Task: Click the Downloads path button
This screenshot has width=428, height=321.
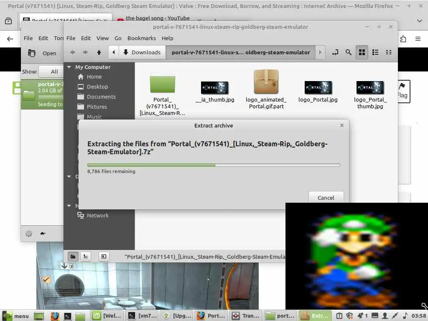Action: (x=142, y=52)
